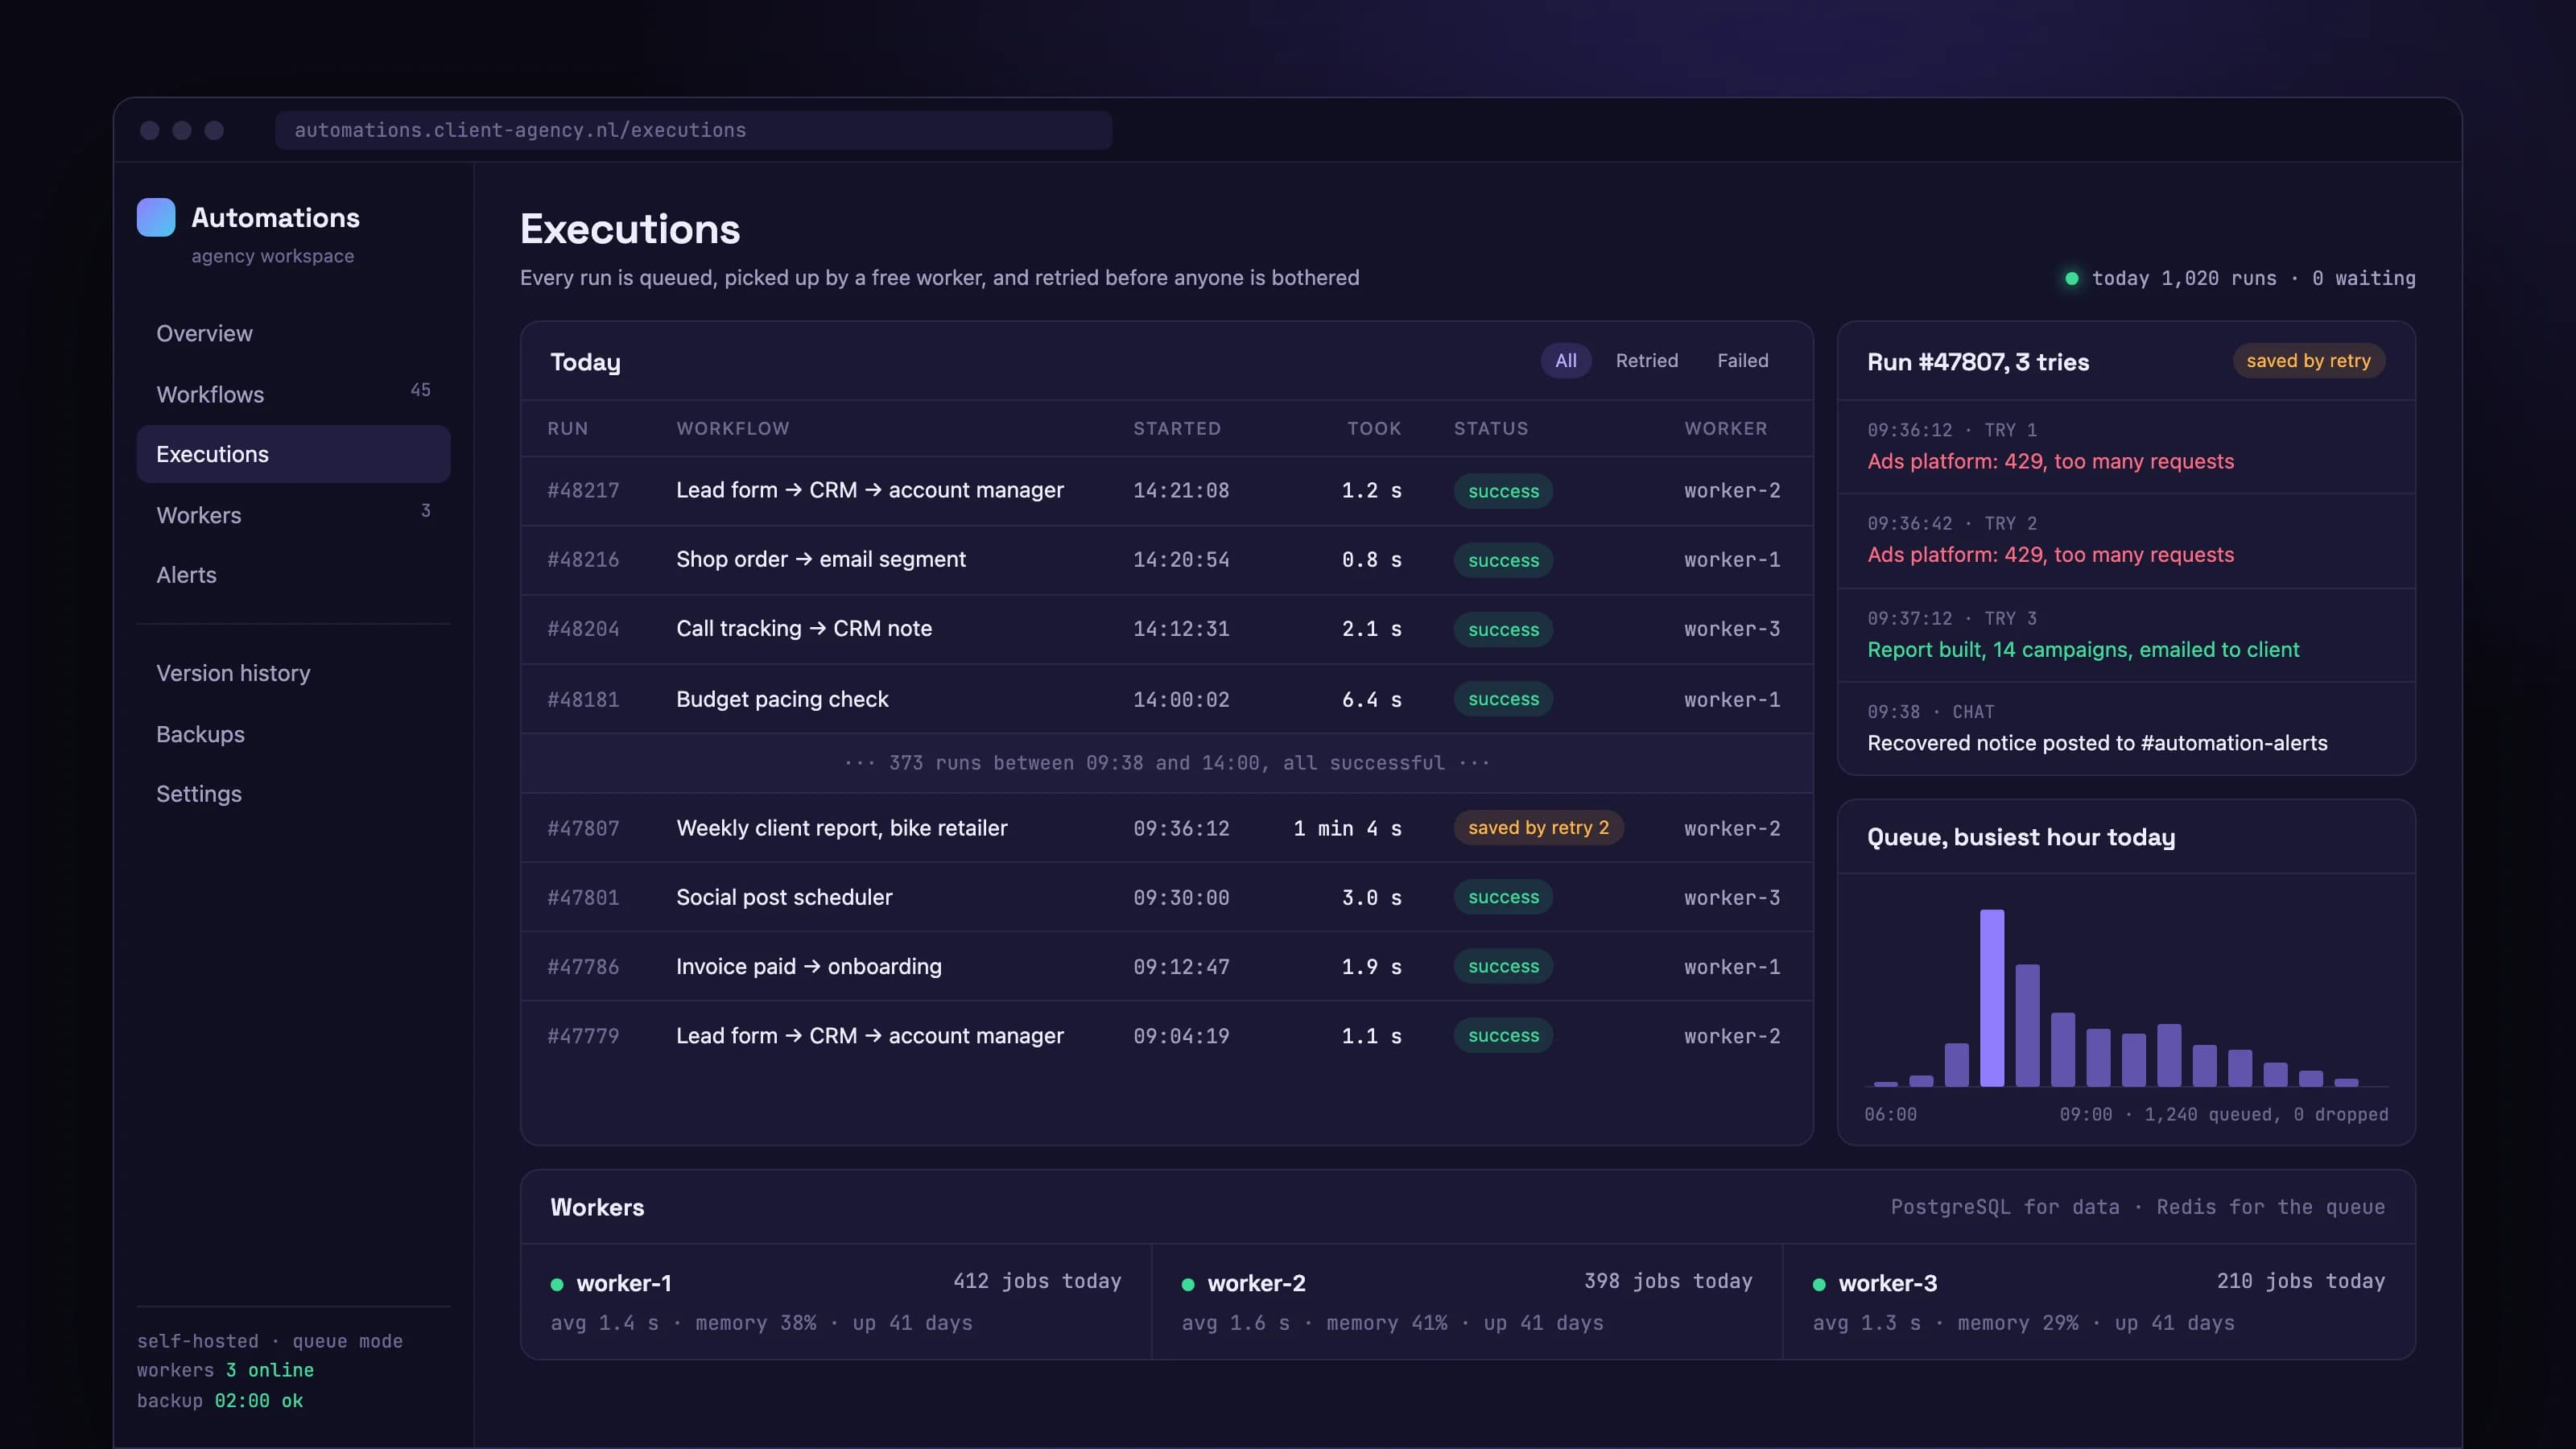Open run #48216

coord(1167,560)
